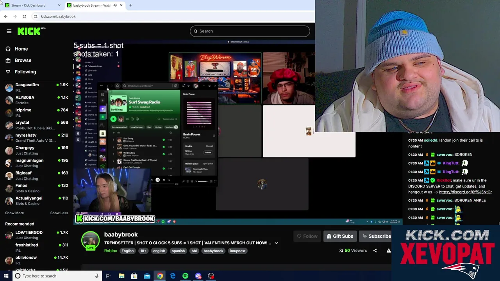Click the bbl tag
This screenshot has width=500, height=281.
coord(194,251)
